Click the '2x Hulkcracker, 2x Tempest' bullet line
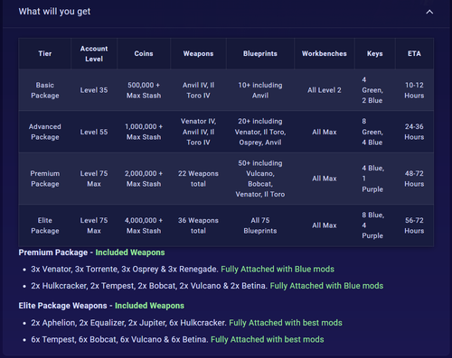Viewport: 452px width, 358px height. pyautogui.click(x=207, y=286)
